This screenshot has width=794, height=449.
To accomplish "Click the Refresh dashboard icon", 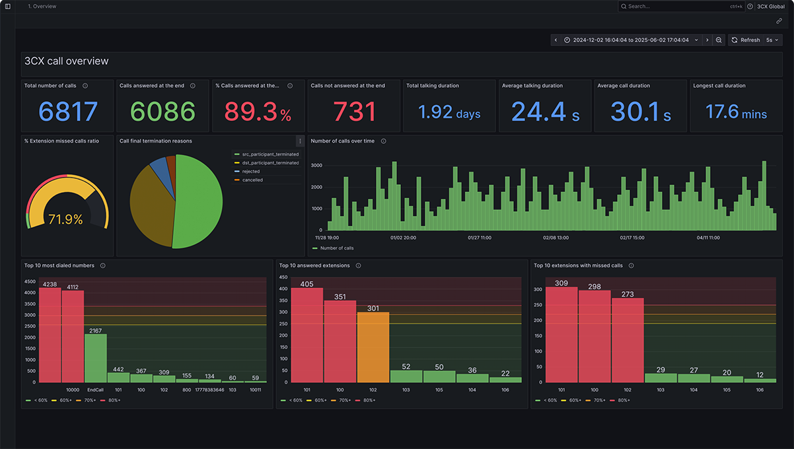I will click(735, 40).
